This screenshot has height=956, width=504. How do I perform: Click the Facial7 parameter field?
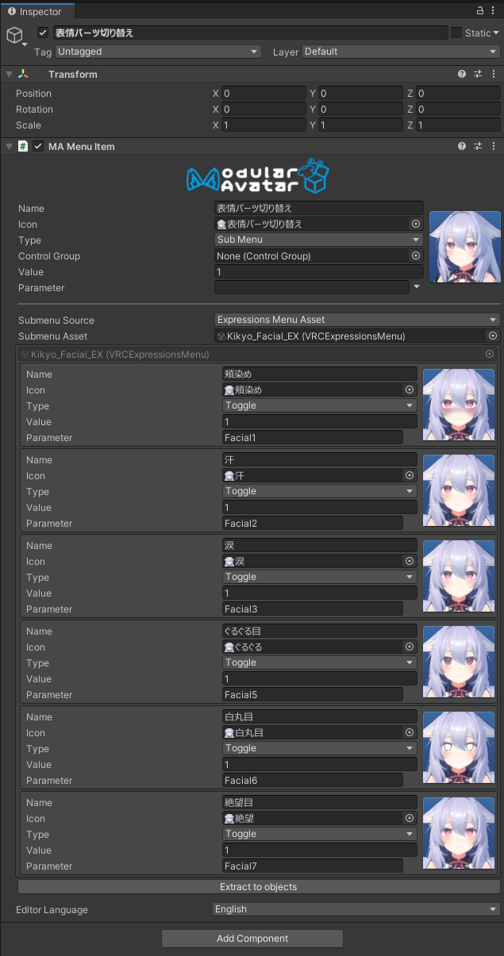tap(313, 866)
